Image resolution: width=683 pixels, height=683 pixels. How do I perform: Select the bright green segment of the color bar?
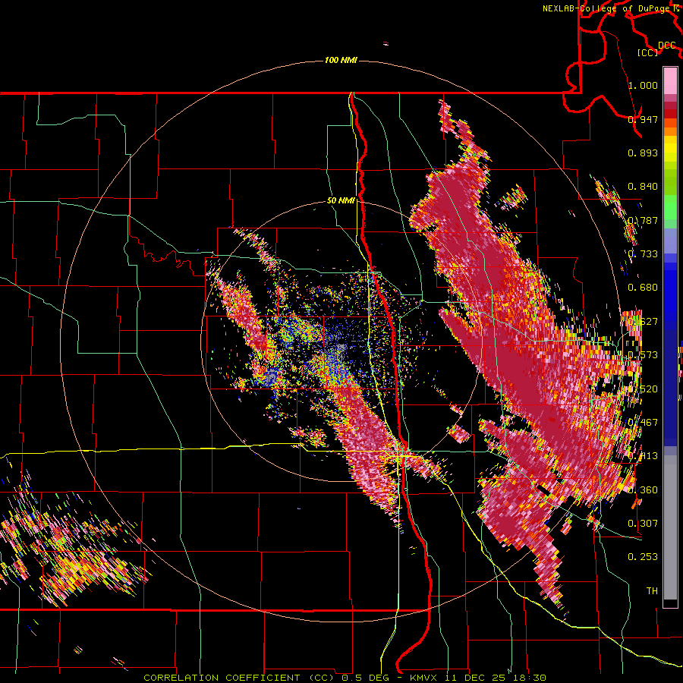pos(670,206)
